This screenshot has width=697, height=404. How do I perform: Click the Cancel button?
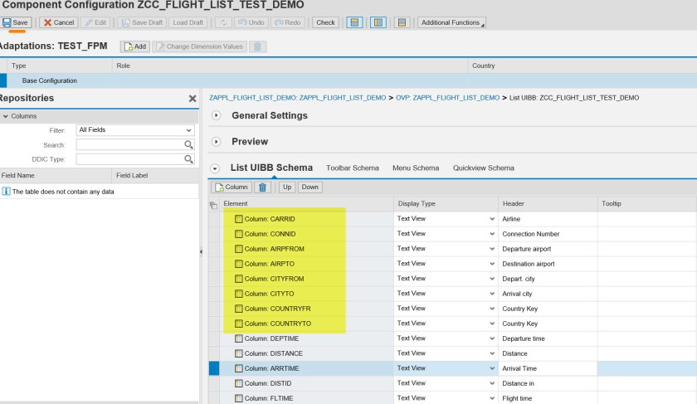[x=59, y=22]
